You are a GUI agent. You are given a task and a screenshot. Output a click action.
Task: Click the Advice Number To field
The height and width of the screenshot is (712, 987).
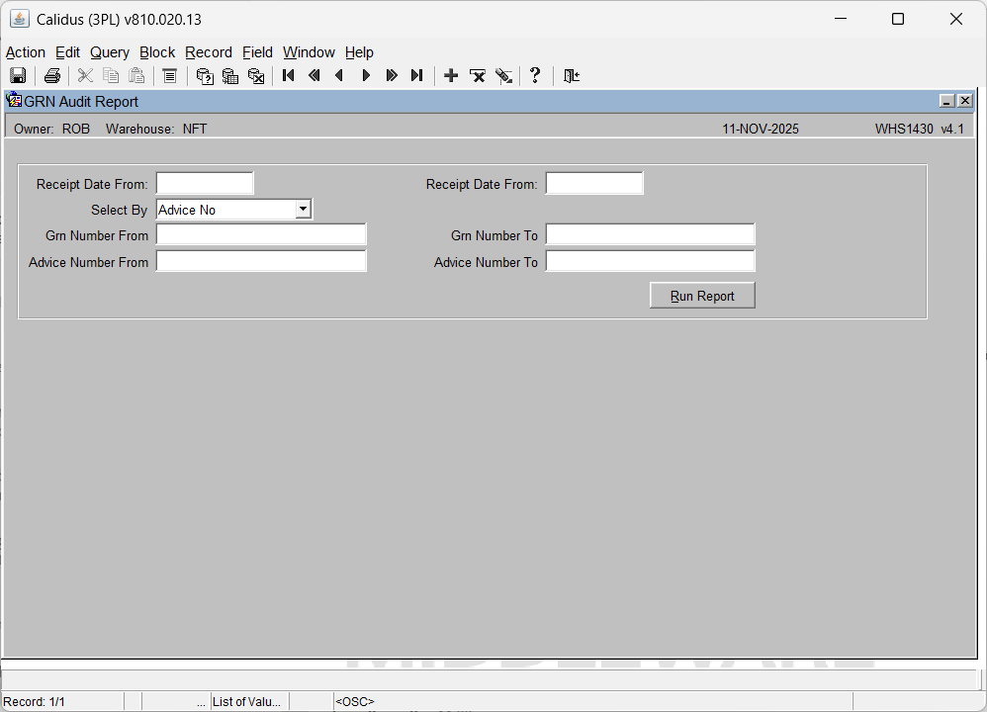650,262
